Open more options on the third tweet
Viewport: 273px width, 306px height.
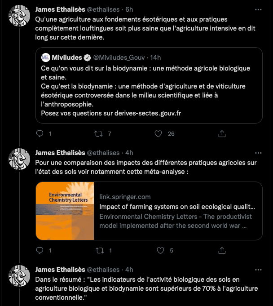(x=258, y=270)
